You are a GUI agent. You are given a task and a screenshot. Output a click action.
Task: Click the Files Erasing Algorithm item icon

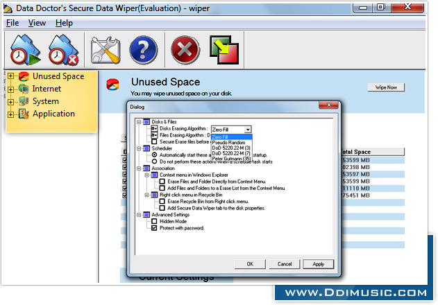[x=154, y=135]
